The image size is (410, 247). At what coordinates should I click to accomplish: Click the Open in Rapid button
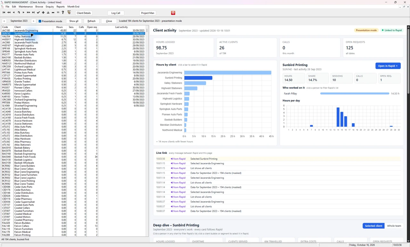[x=388, y=66]
